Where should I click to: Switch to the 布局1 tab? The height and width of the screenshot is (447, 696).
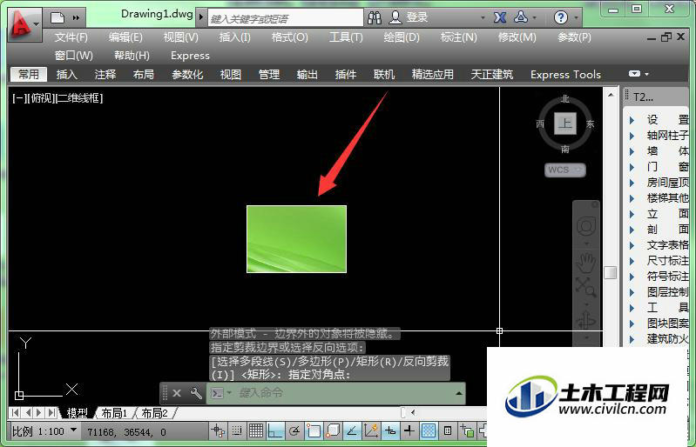114,413
